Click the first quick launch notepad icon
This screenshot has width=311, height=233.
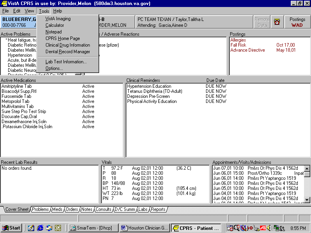point(31,228)
